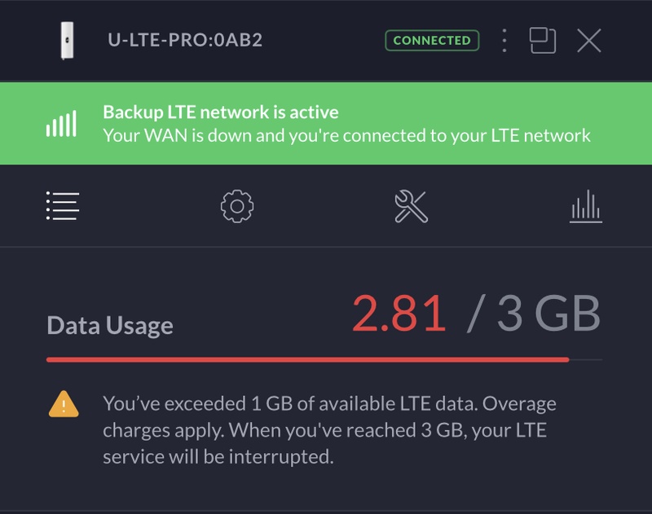Image resolution: width=652 pixels, height=514 pixels.
Task: Click the Data Usage label
Action: [x=110, y=326]
